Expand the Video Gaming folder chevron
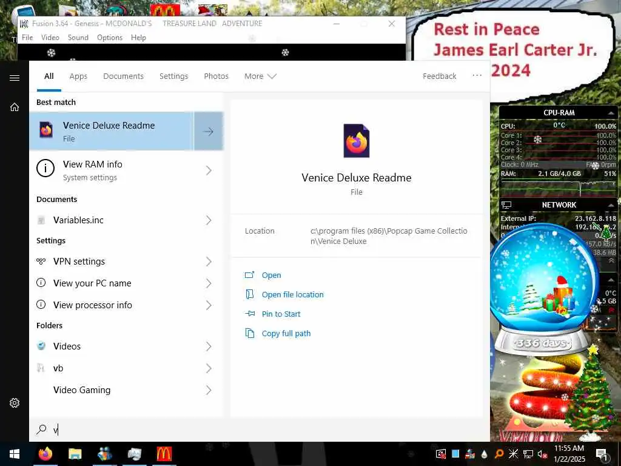This screenshot has width=621, height=466. pos(209,390)
